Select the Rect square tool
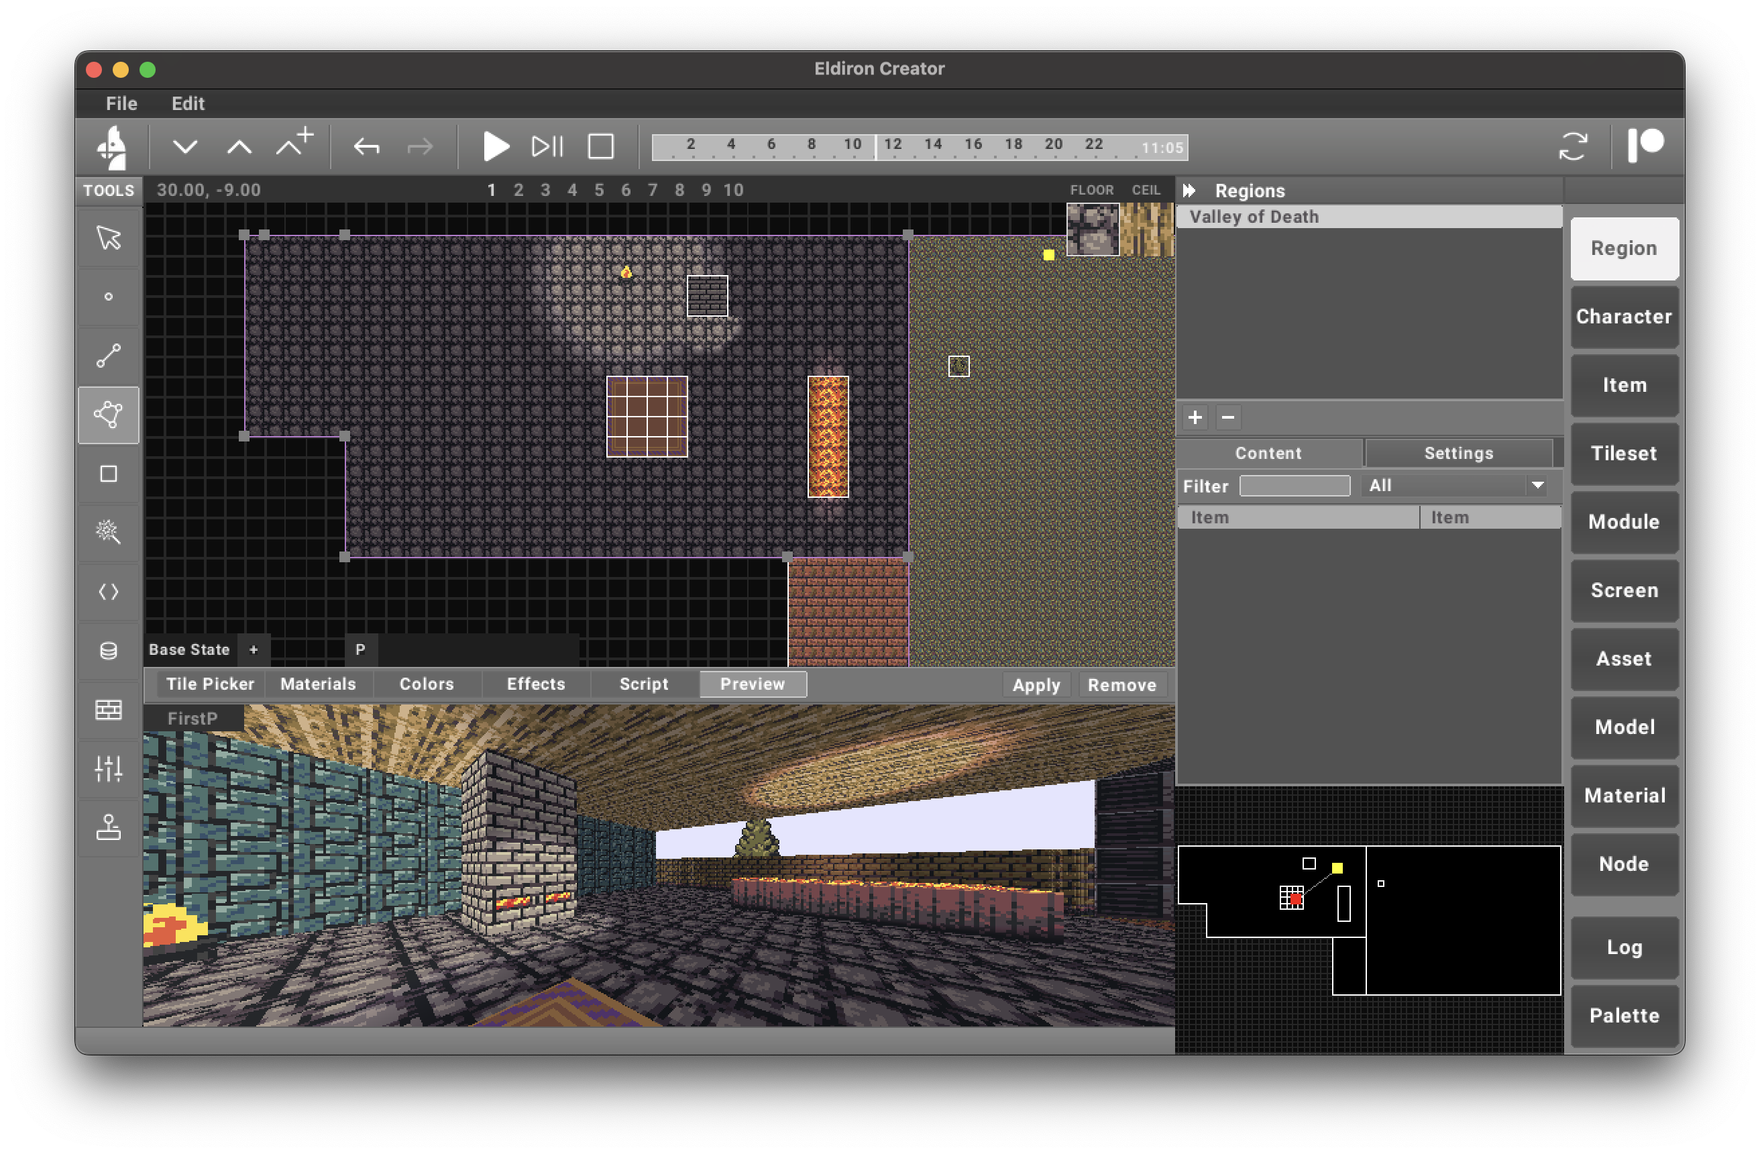The image size is (1760, 1154). pos(109,474)
